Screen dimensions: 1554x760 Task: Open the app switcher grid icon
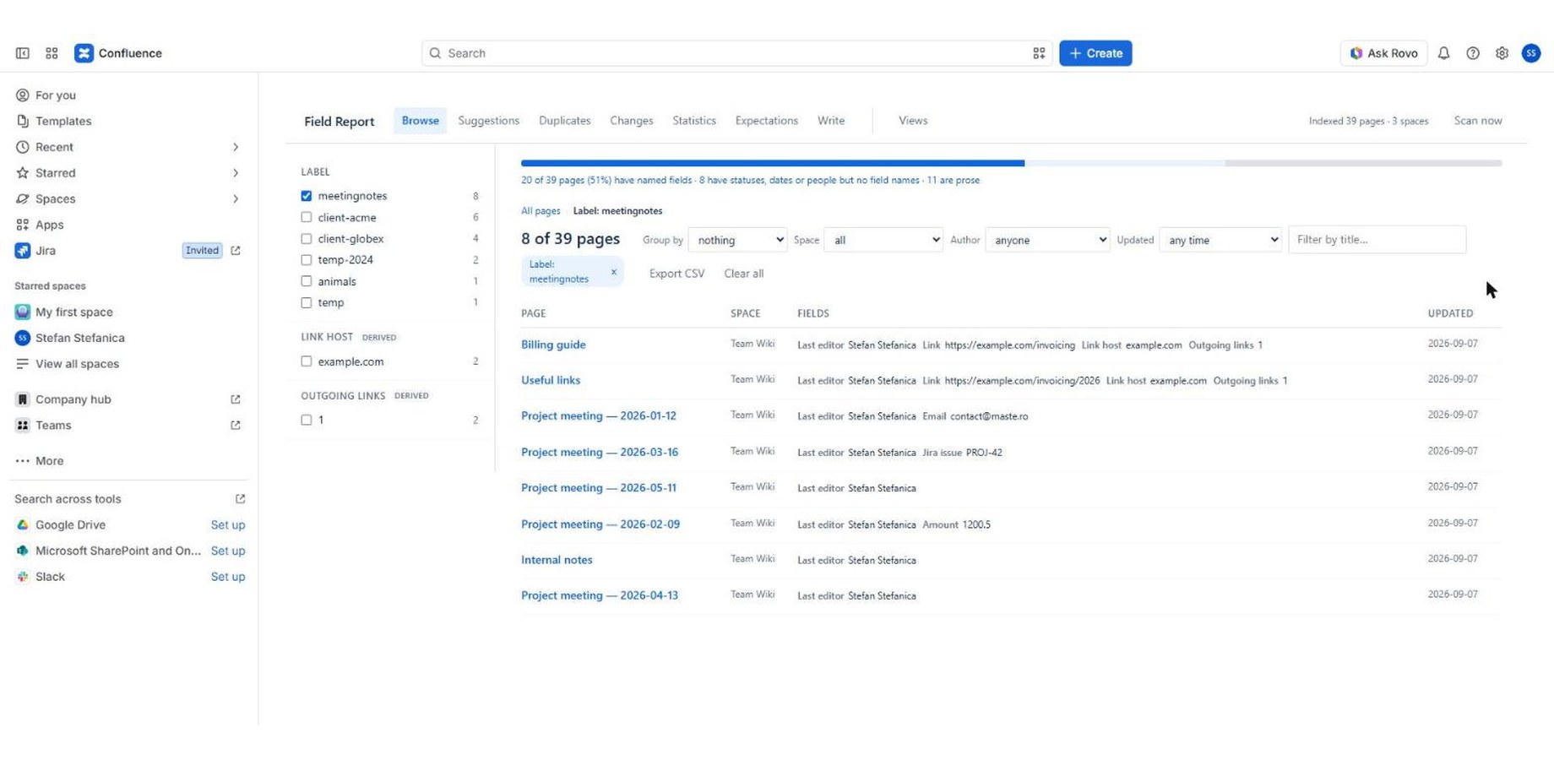click(52, 53)
